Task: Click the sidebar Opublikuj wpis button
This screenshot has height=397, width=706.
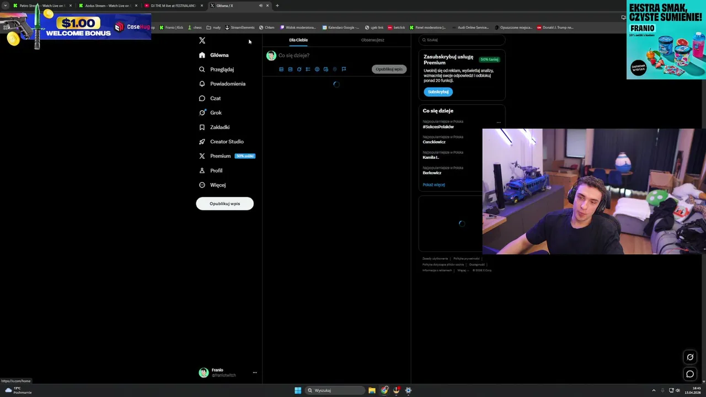Action: pyautogui.click(x=224, y=203)
